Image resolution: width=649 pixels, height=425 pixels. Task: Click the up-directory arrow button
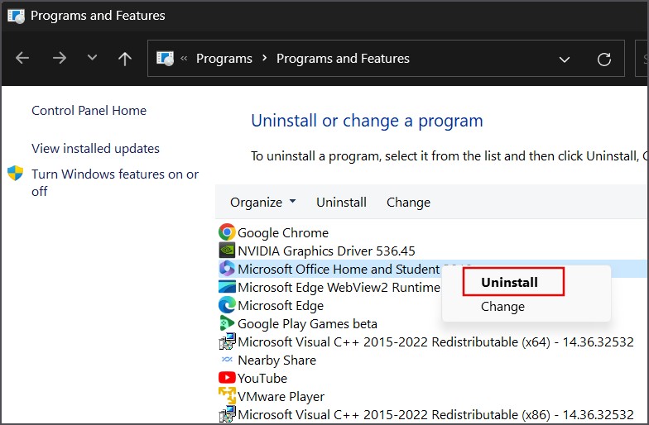pyautogui.click(x=125, y=59)
